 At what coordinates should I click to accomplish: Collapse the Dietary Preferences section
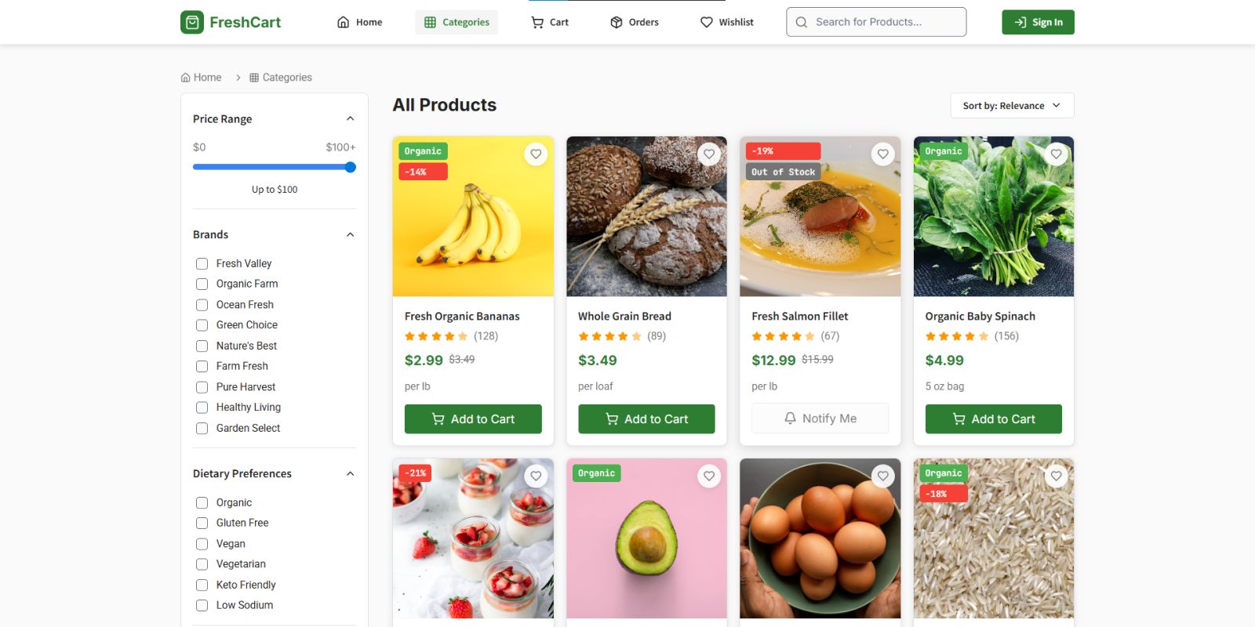tap(351, 474)
